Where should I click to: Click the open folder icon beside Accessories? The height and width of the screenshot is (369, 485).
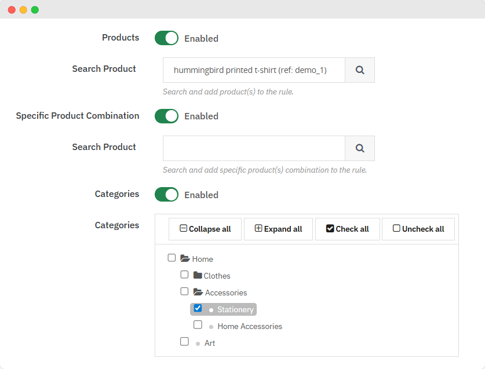click(x=198, y=293)
